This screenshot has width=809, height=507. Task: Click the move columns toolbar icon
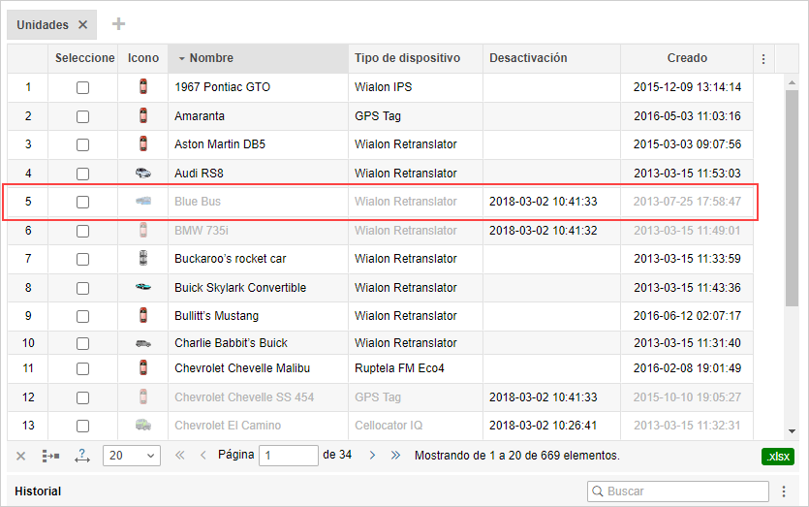(x=50, y=456)
